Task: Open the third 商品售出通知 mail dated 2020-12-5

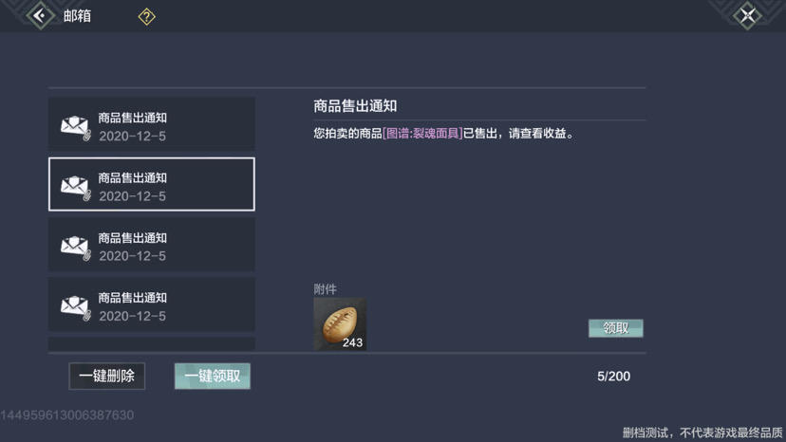Action: (x=152, y=245)
